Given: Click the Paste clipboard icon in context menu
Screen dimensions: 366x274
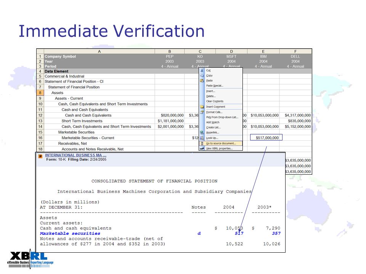Looking at the screenshot, I should coord(202,81).
